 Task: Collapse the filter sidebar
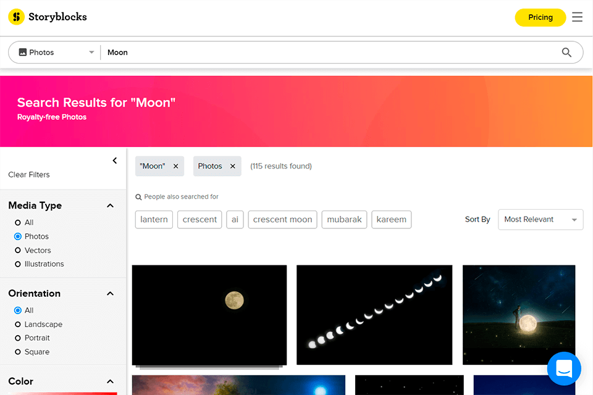[x=115, y=160]
